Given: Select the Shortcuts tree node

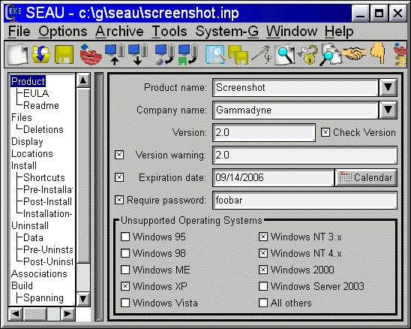Looking at the screenshot, I should pos(44,177).
